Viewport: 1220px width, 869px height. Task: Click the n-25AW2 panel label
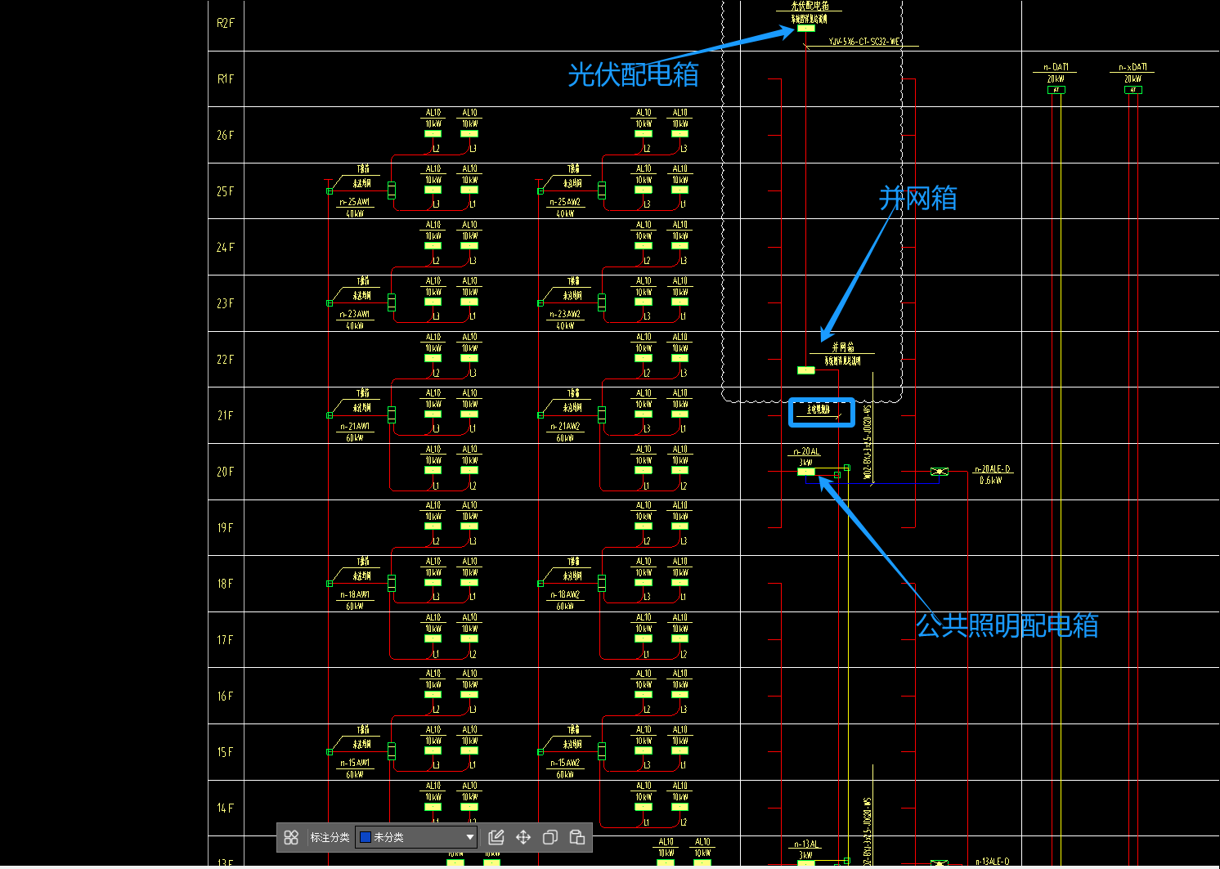click(565, 202)
